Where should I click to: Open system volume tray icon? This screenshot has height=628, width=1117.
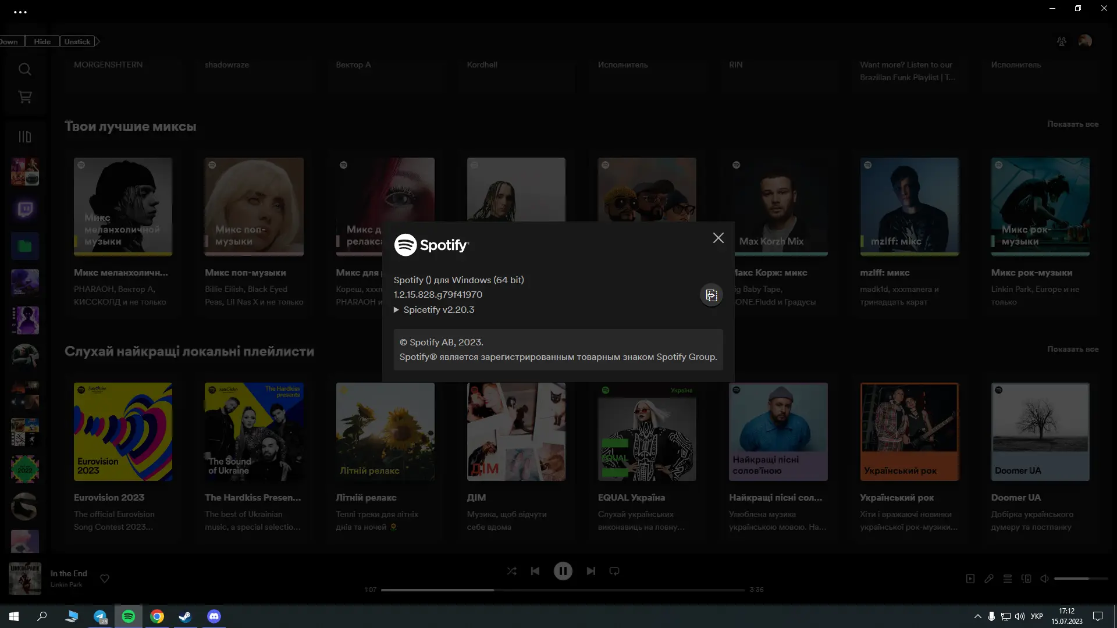1019,616
